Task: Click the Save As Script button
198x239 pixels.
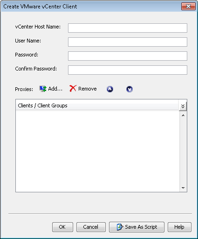Action: click(137, 227)
